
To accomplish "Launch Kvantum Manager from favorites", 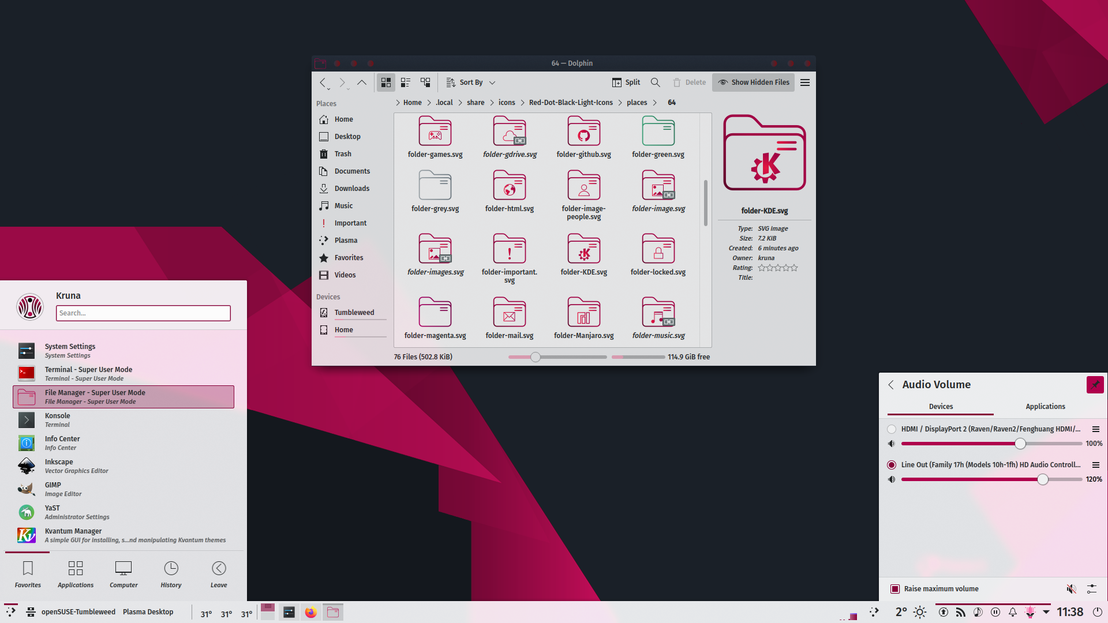I will pos(123,535).
